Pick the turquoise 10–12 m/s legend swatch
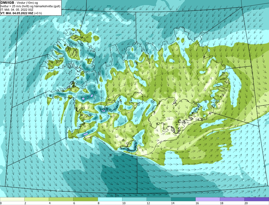This screenshot has width=269, height=205. click(134, 199)
